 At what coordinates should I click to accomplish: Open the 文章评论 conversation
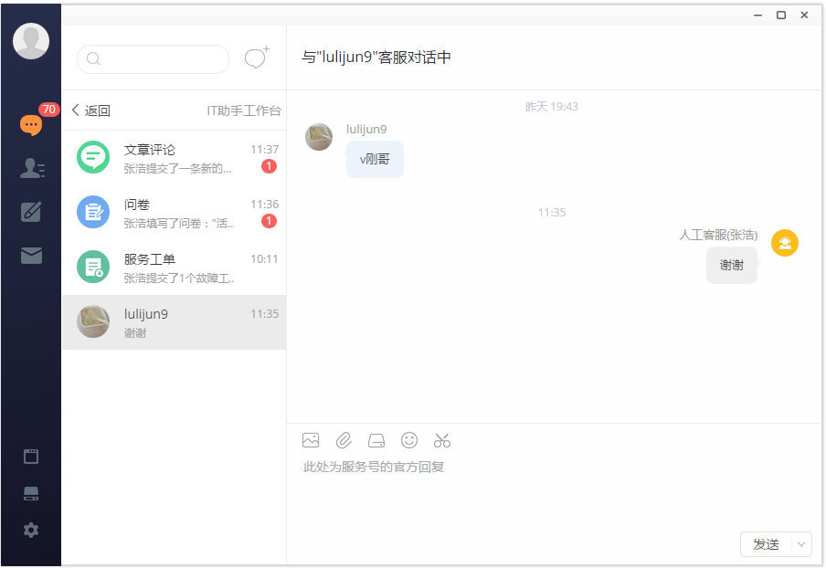175,158
